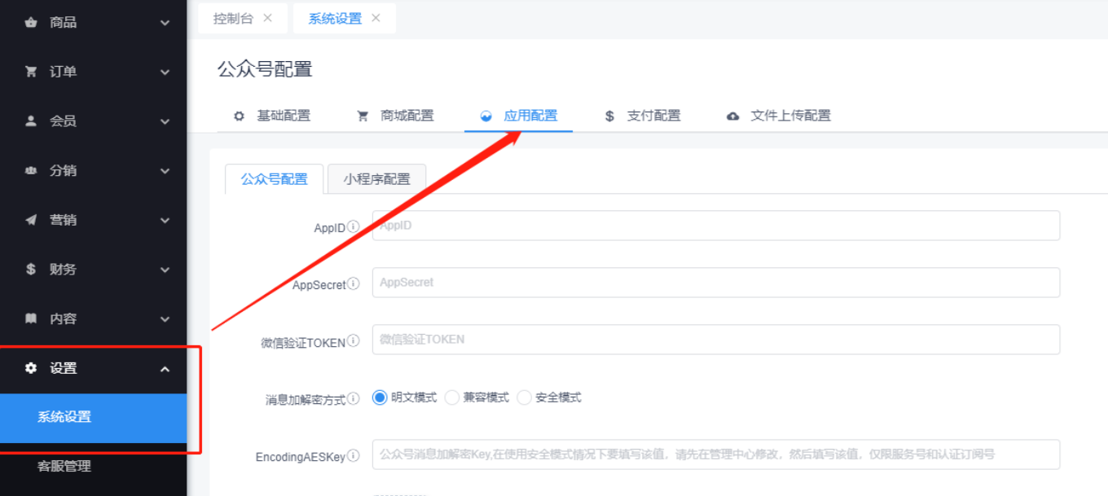
Task: Select the 安全模式 radio button
Action: pyautogui.click(x=525, y=397)
